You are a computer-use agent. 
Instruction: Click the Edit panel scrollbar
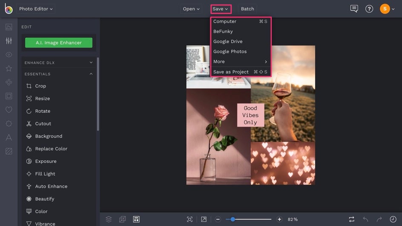point(98,94)
